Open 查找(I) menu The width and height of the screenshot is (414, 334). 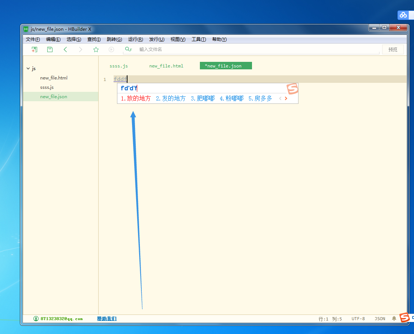point(94,39)
